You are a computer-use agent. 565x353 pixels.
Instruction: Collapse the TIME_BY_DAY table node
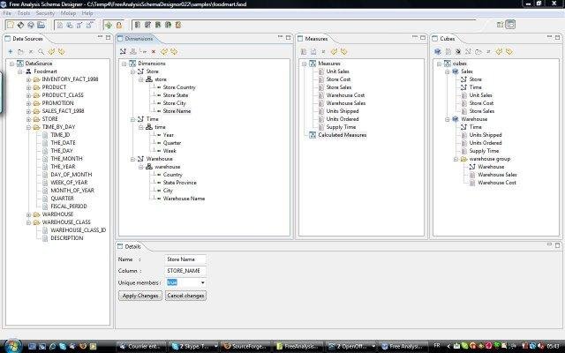tap(28, 127)
